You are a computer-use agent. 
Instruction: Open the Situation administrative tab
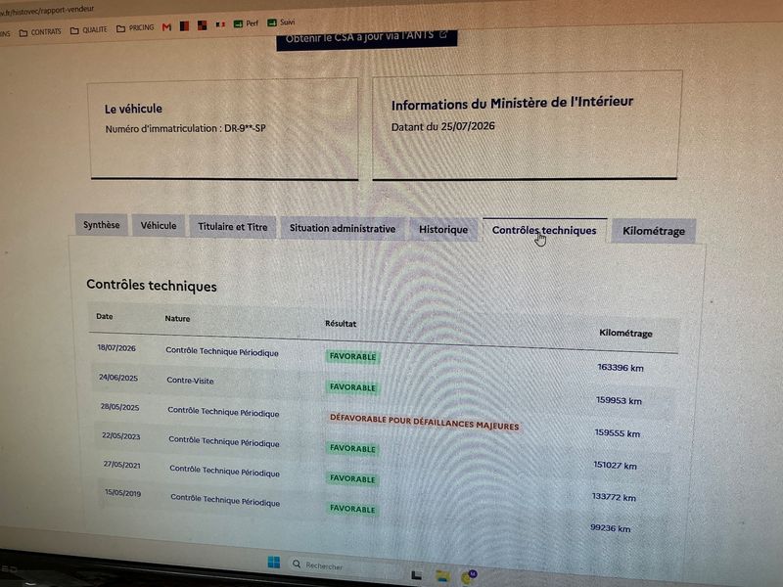tap(343, 229)
